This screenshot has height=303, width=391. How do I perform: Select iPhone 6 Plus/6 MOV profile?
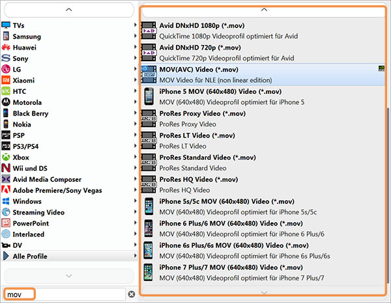point(263,229)
